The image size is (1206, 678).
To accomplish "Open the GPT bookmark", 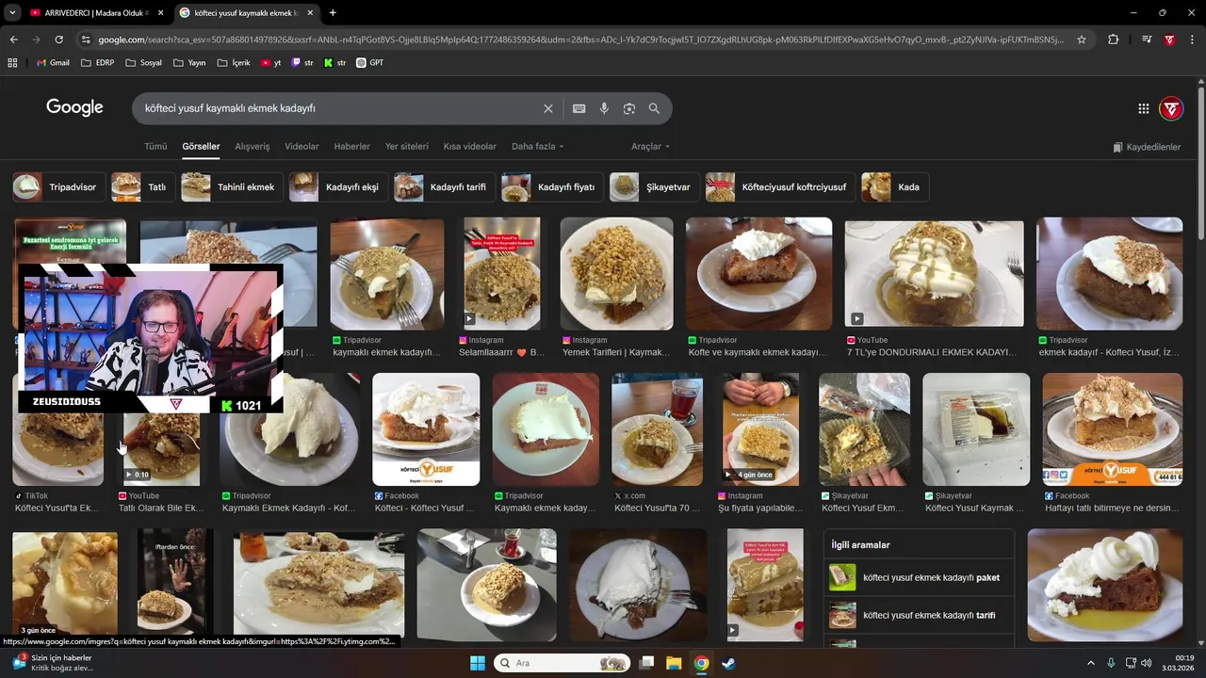I will (x=369, y=63).
